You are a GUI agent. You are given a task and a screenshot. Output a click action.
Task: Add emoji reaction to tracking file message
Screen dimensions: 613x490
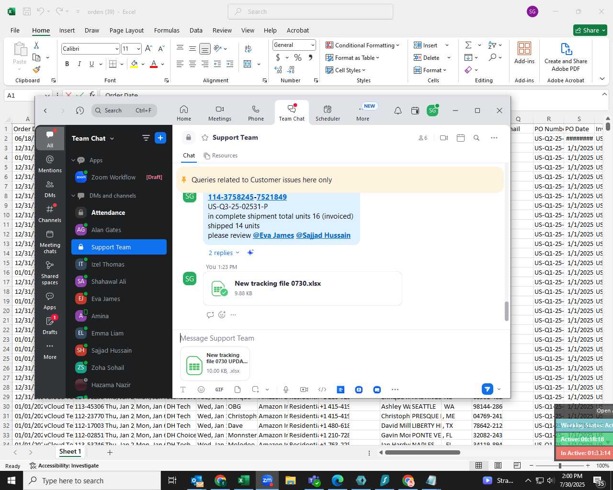[x=222, y=315]
